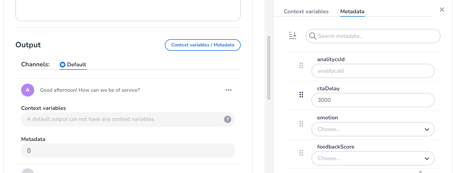
Task: Select the Metadata tab
Action: click(352, 12)
